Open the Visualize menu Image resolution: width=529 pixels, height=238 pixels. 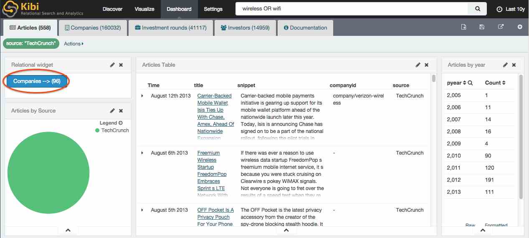click(x=144, y=9)
